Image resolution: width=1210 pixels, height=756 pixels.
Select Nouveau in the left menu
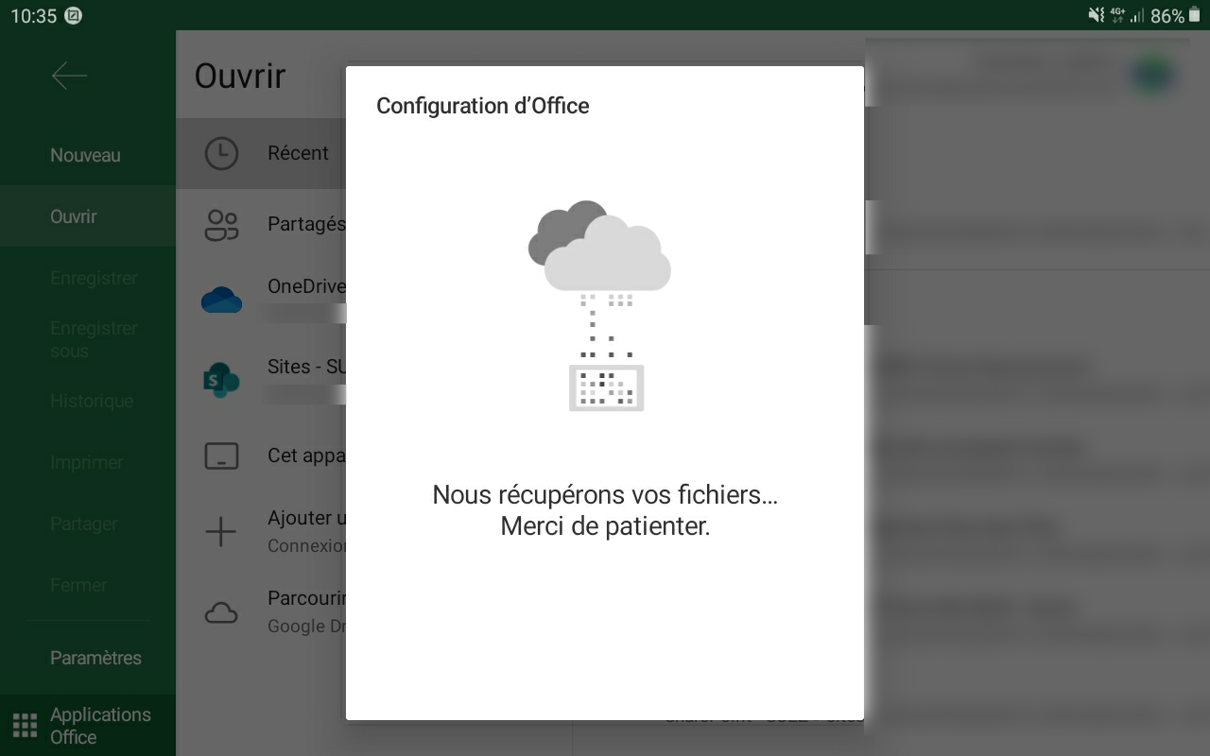(x=85, y=155)
